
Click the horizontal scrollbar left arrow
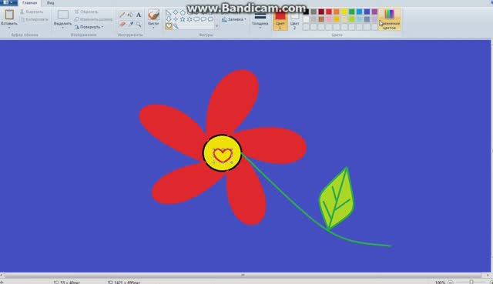2,275
